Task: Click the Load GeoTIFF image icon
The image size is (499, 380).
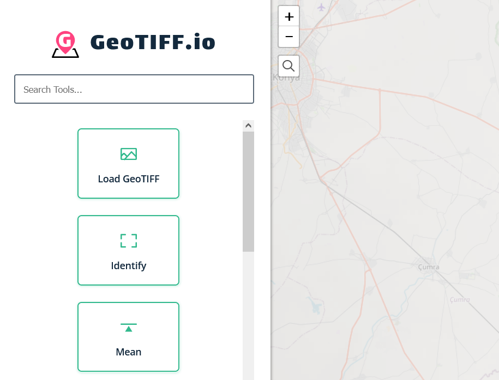Action: click(x=128, y=154)
